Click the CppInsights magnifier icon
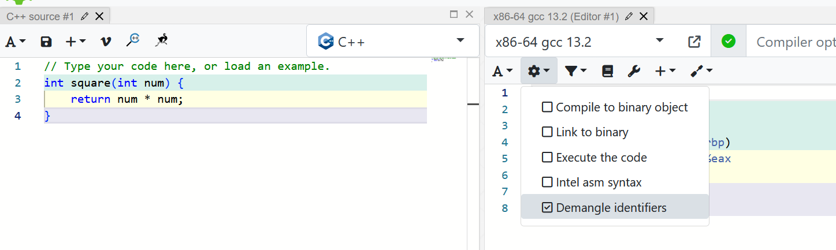 tap(133, 40)
